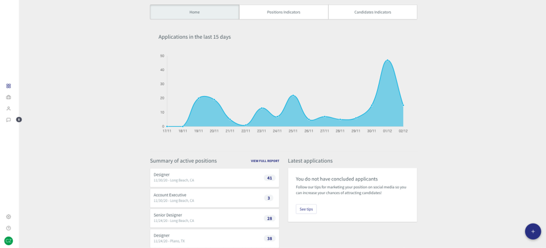Screen dimensions: 546x248
Task: Click the 28 applicants badge on Senior Designer
Action: click(269, 219)
